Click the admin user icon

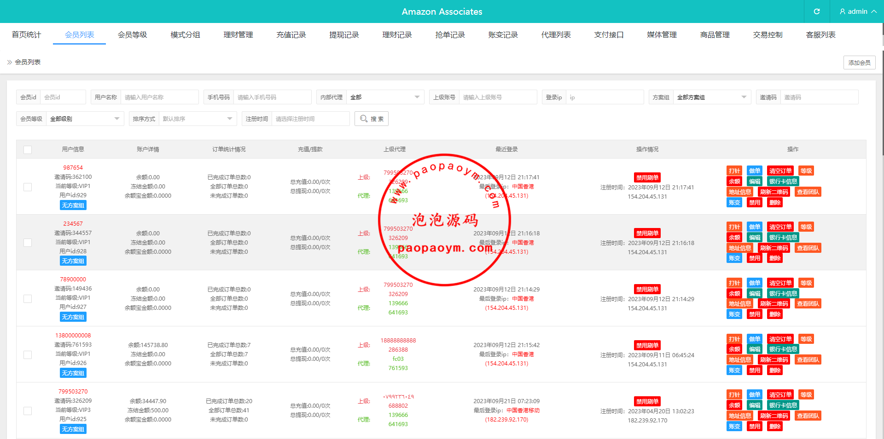[x=842, y=11]
